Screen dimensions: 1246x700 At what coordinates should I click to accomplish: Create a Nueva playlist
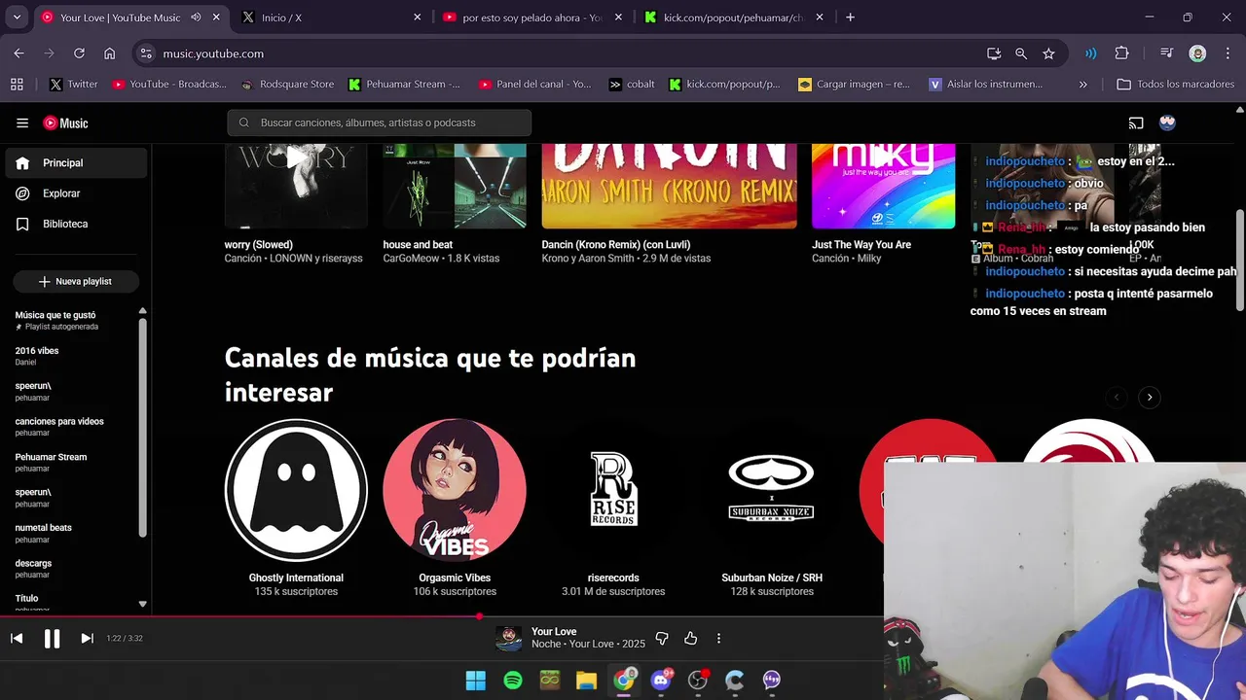76,281
